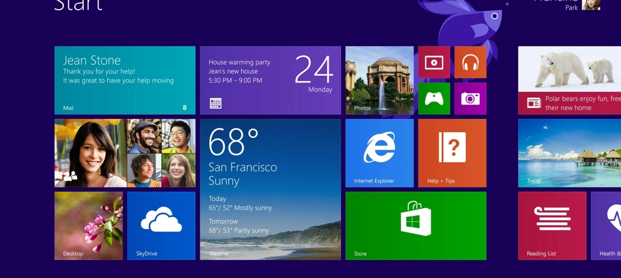This screenshot has width=621, height=278.
Task: Open the Photos tile
Action: click(379, 80)
